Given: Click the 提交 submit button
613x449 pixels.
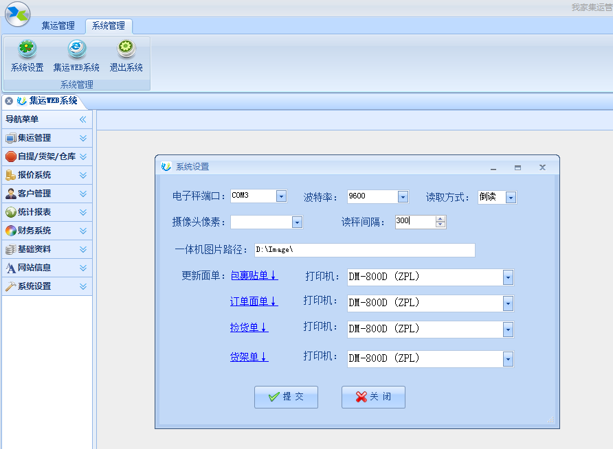Looking at the screenshot, I should 286,397.
